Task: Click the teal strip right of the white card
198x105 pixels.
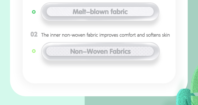Action: point(193,32)
